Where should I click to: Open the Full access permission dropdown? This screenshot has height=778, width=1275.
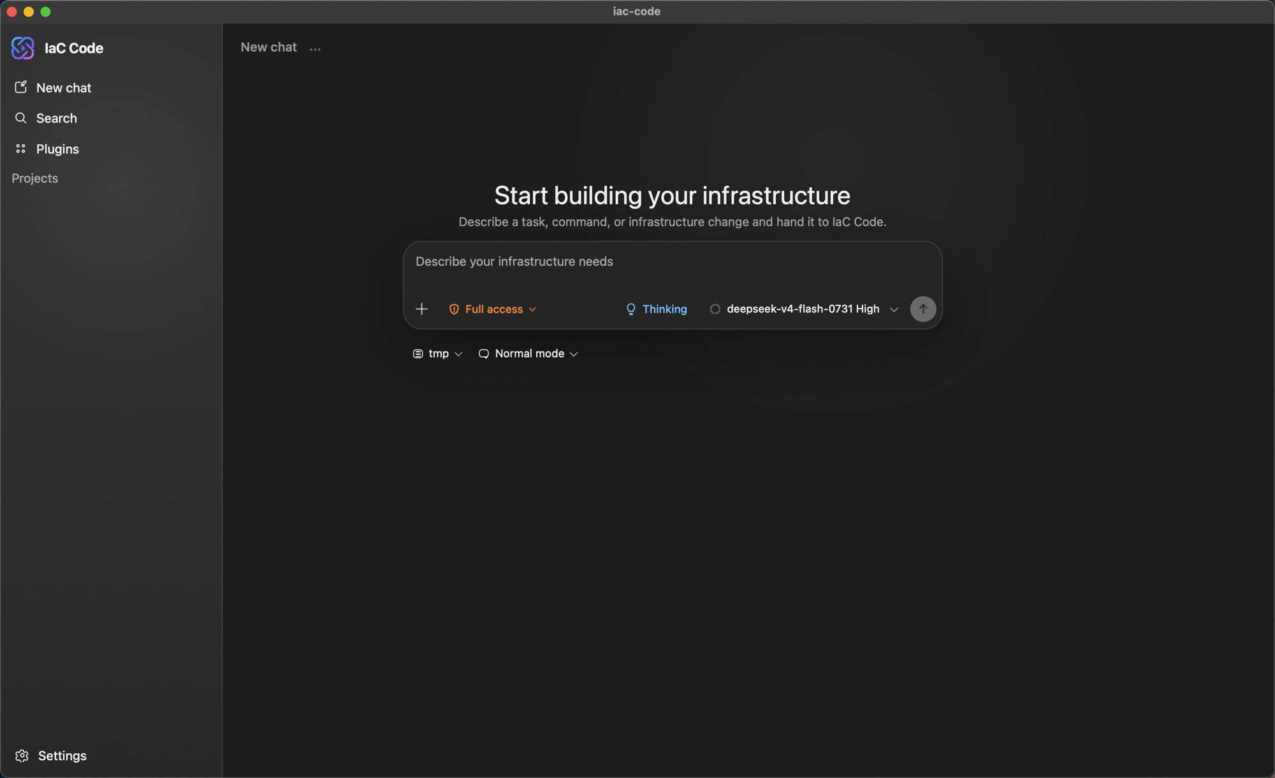pyautogui.click(x=492, y=309)
